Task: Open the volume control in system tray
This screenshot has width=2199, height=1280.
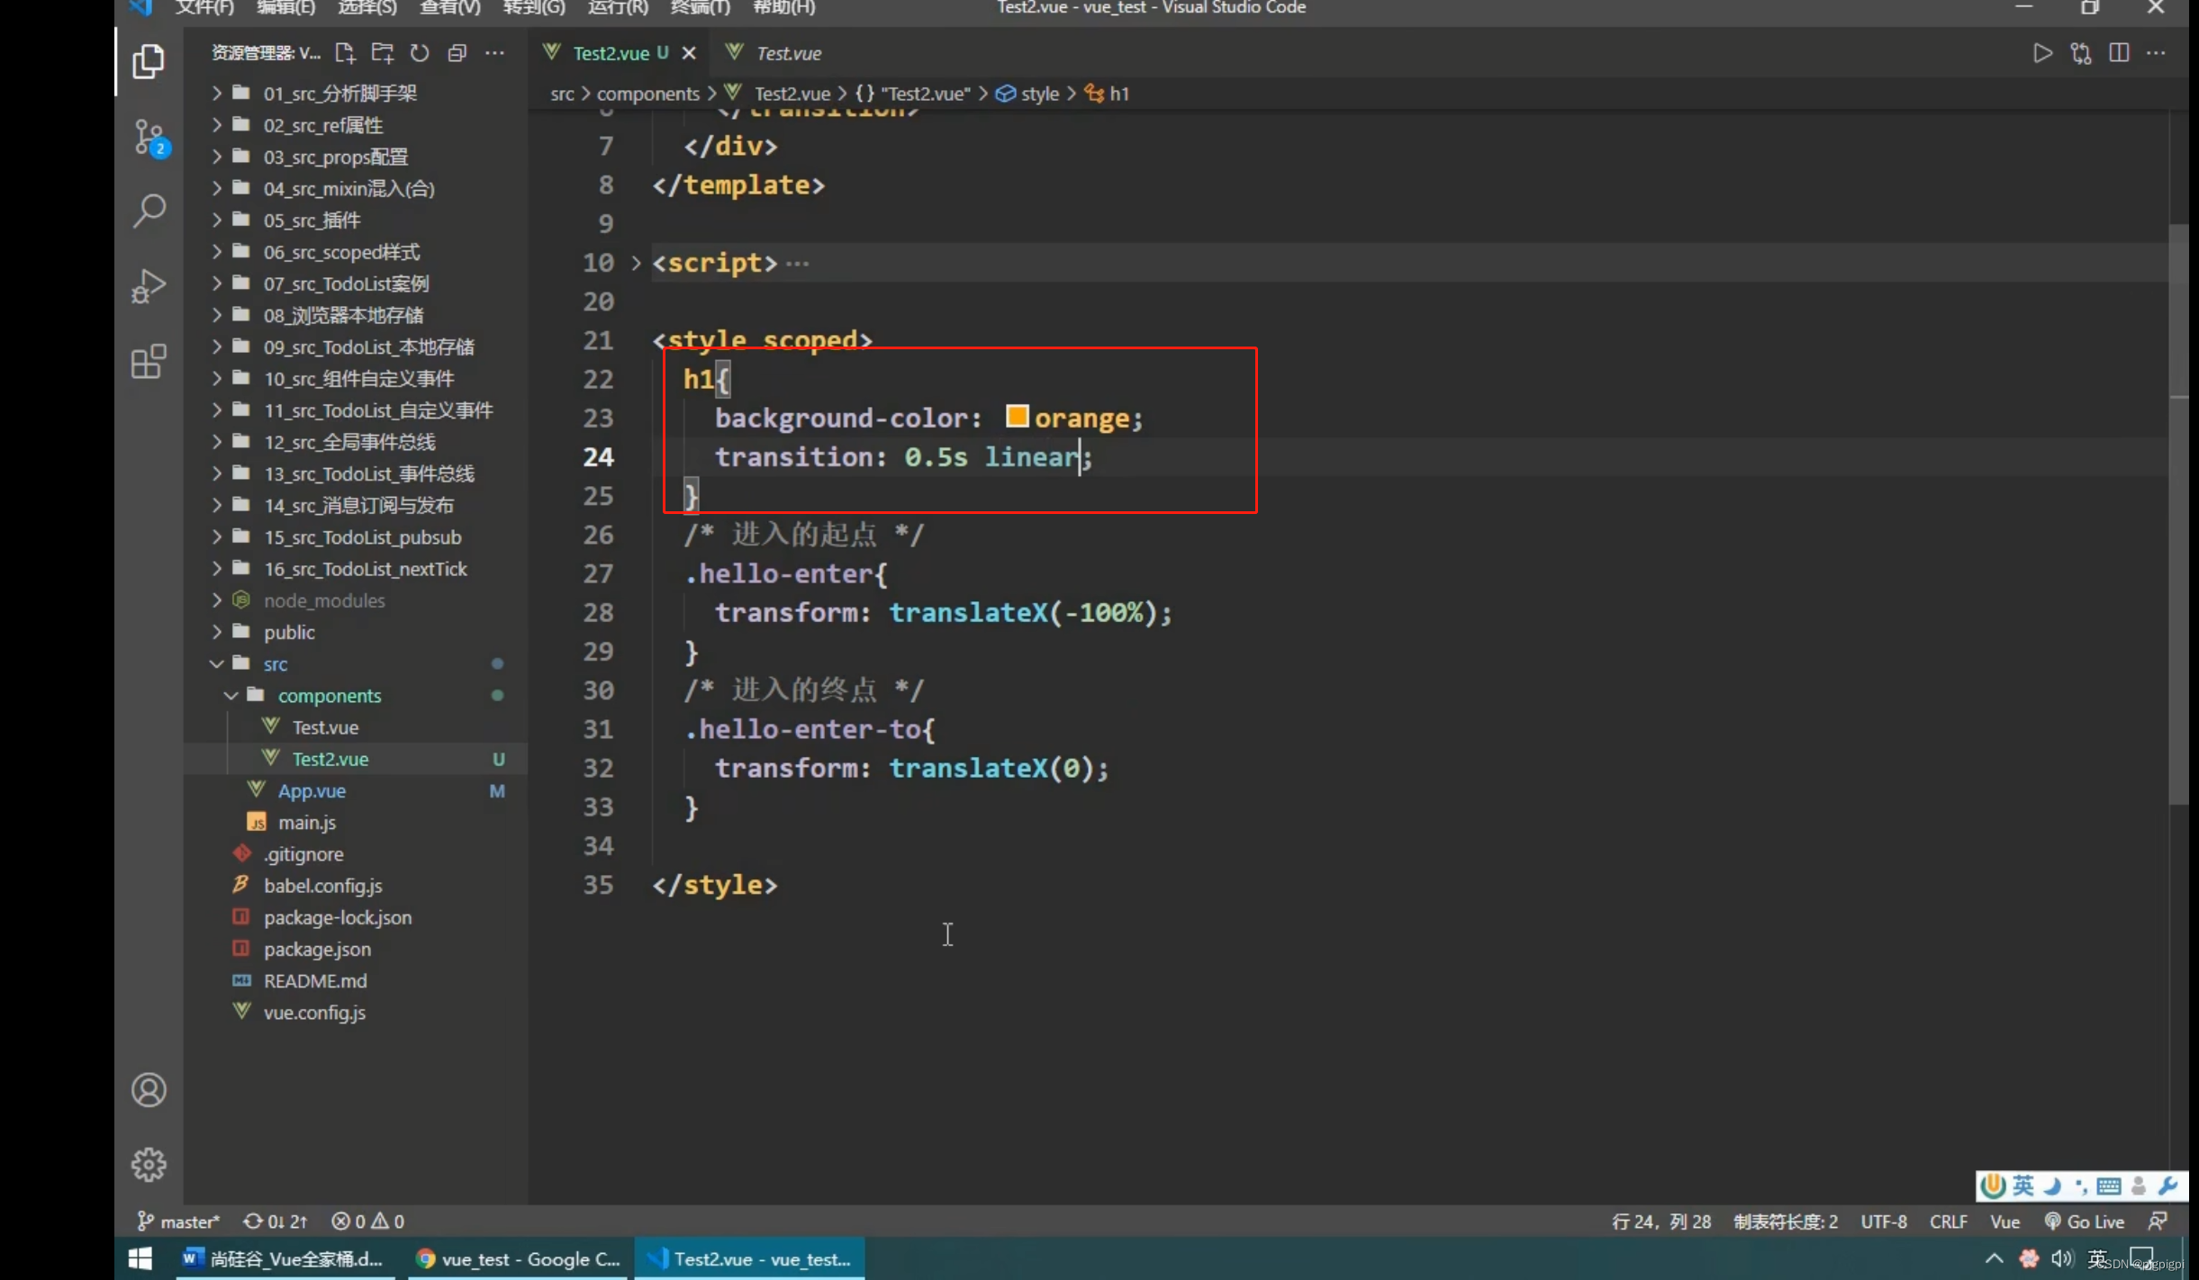Action: coord(2061,1258)
